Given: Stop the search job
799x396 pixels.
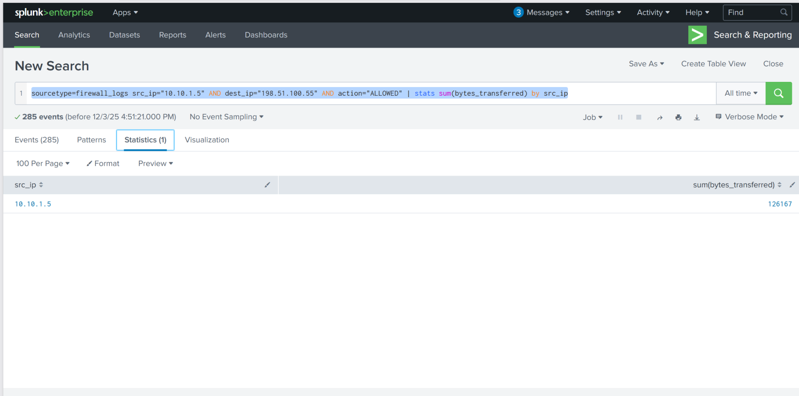Looking at the screenshot, I should (639, 117).
